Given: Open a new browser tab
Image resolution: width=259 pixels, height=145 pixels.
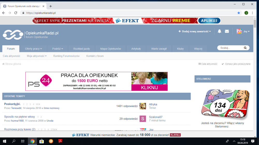Looking at the screenshot, I should point(51,6).
